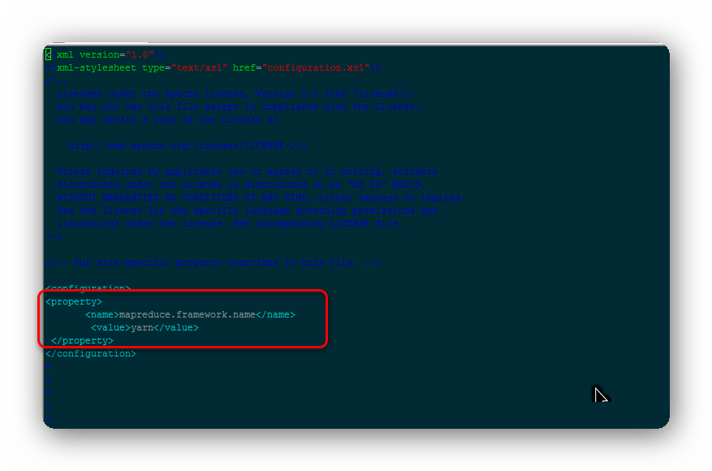This screenshot has width=712, height=471.
Task: Select the "text/xsl" type value
Action: point(199,67)
